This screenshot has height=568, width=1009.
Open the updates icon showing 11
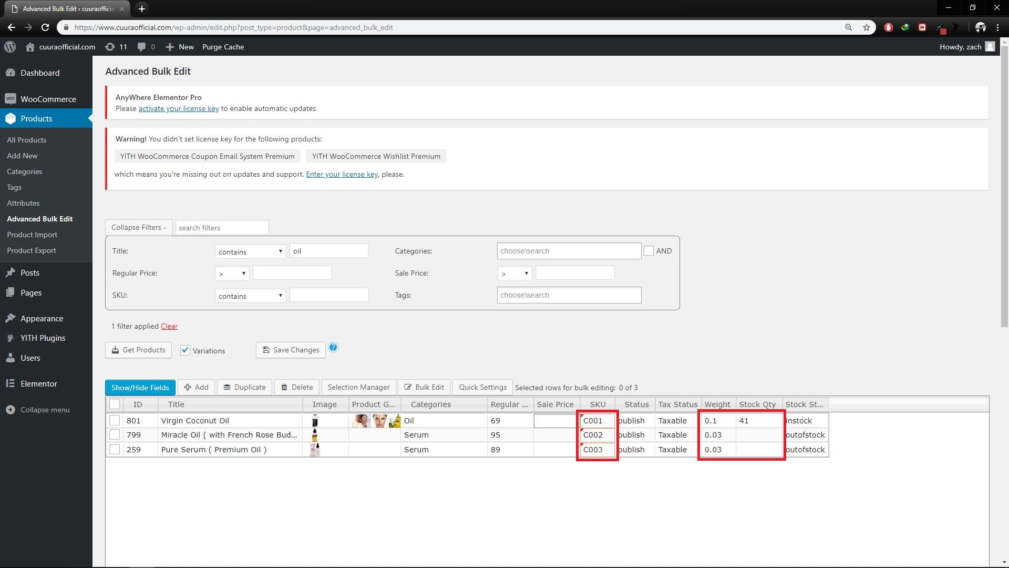[110, 47]
